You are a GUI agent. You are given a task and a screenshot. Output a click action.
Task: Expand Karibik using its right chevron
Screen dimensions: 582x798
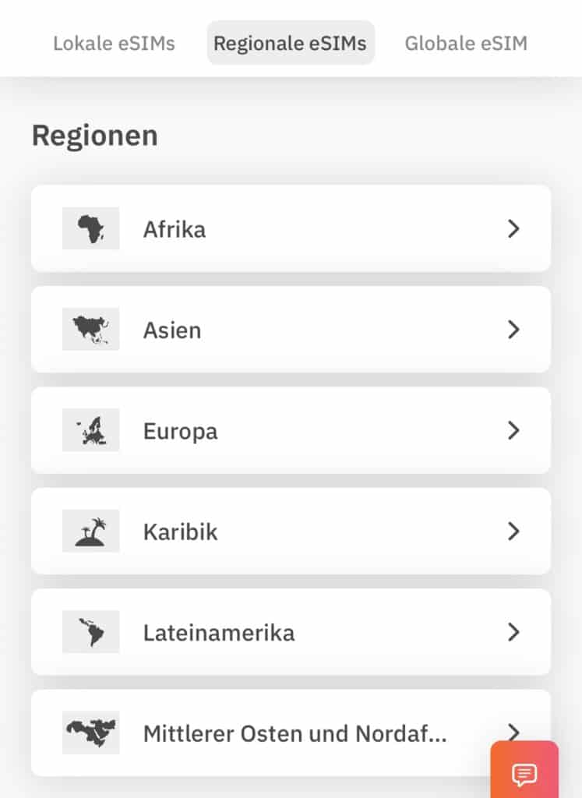click(x=514, y=531)
